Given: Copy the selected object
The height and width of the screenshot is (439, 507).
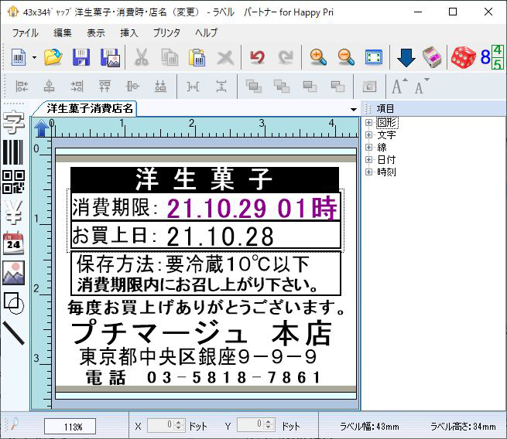Looking at the screenshot, I should click(170, 57).
